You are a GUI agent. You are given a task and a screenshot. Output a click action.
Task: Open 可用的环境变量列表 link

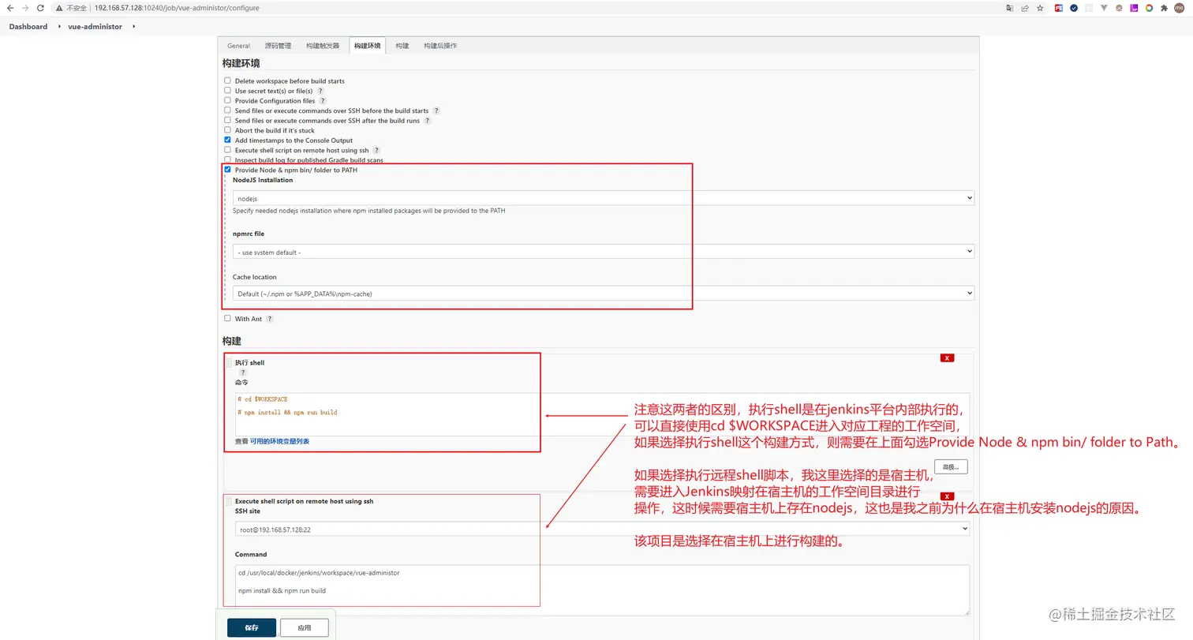click(x=279, y=441)
